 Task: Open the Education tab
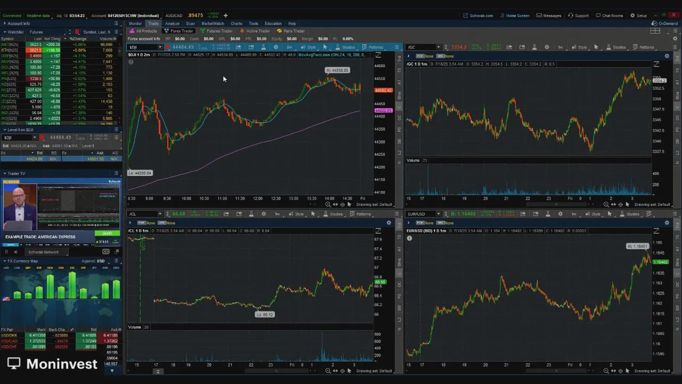(273, 23)
